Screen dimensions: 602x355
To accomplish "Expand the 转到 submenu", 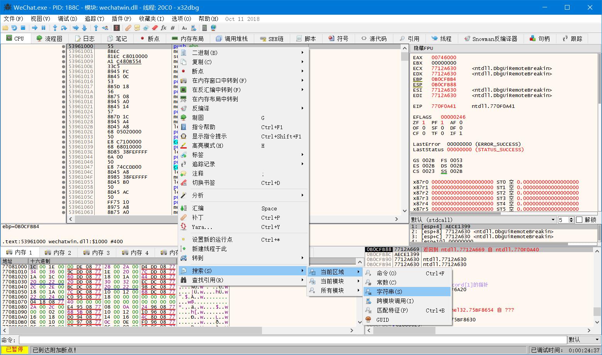I will [x=243, y=258].
